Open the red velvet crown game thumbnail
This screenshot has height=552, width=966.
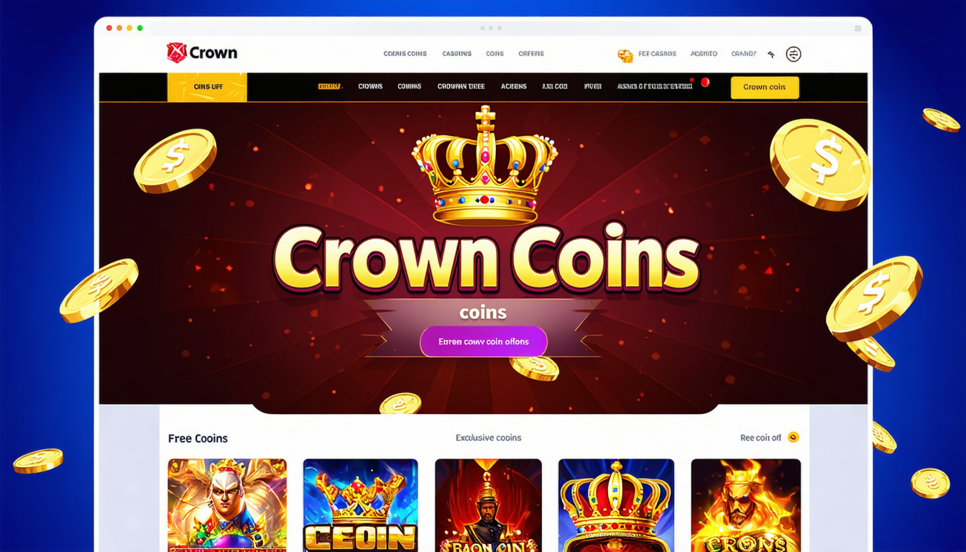pos(616,505)
